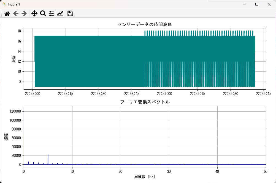The image size is (276, 183).
Task: Click the title フーリエ変換スペクトル
Action: pyautogui.click(x=145, y=102)
